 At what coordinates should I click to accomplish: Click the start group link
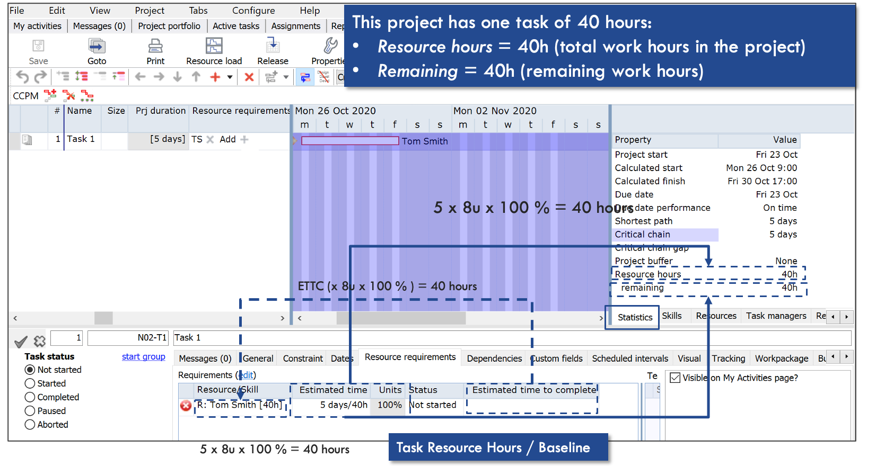point(143,356)
